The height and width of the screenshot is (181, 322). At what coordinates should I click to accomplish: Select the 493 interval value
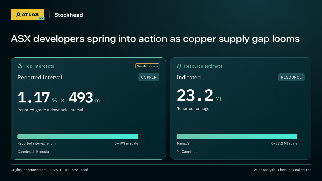[81, 97]
